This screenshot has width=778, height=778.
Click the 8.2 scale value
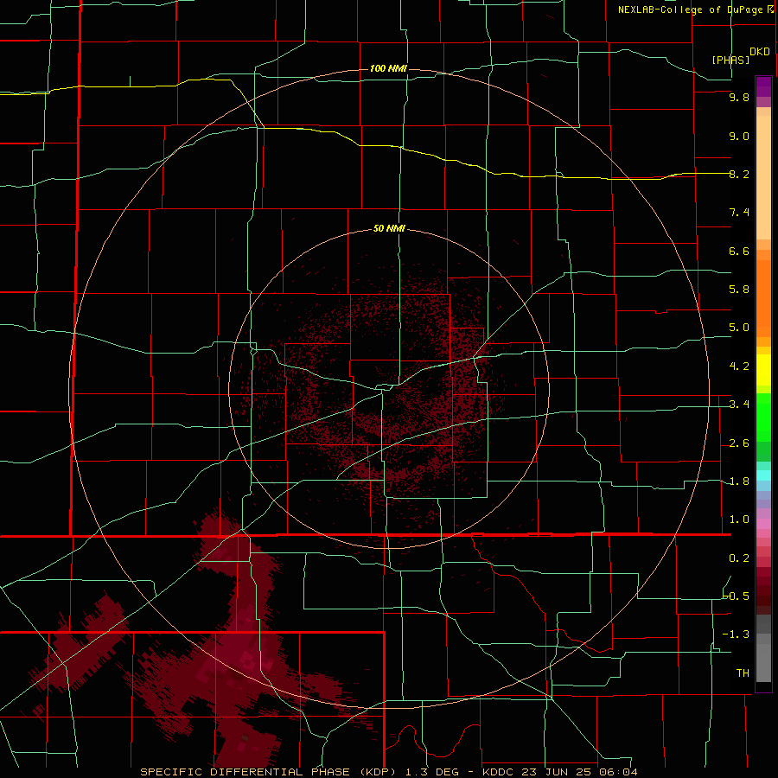739,174
